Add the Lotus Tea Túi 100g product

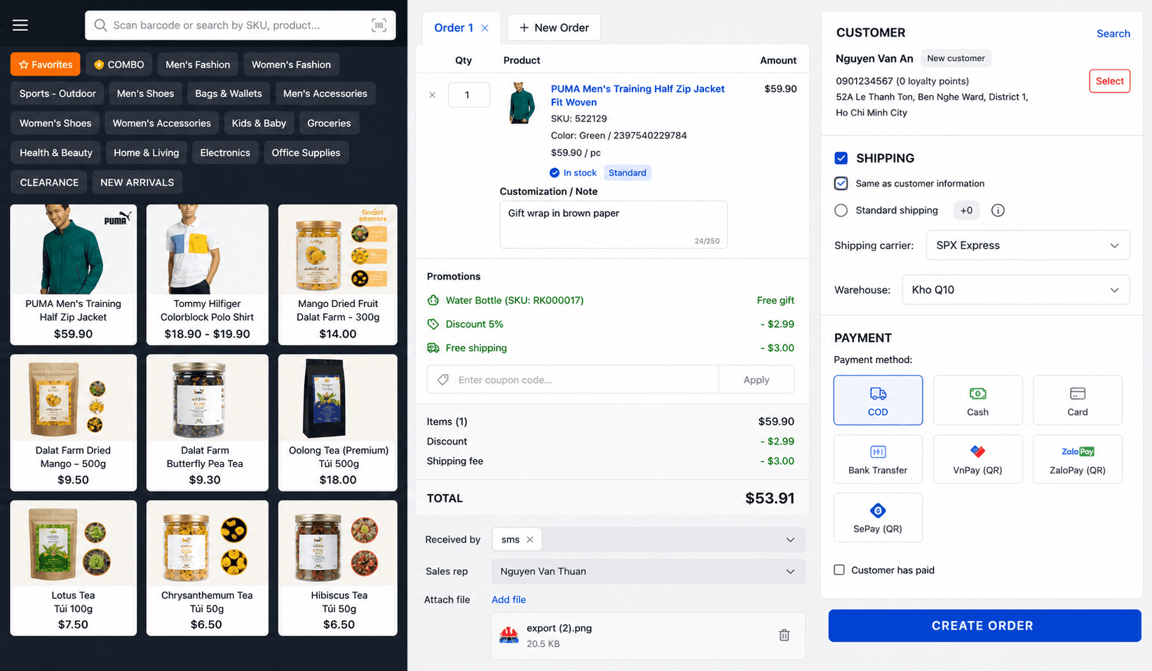[x=73, y=568]
